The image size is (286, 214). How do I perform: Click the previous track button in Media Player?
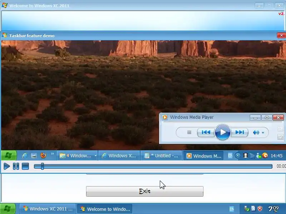point(206,132)
